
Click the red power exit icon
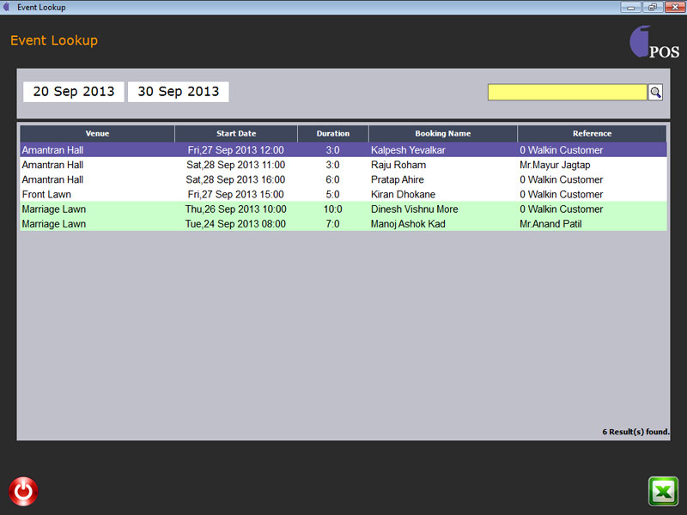tap(23, 491)
